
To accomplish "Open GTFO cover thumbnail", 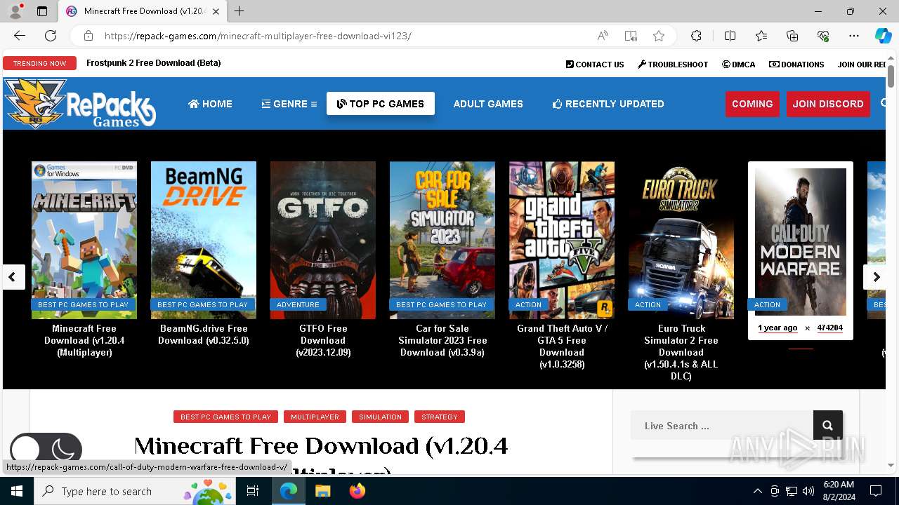I will [323, 240].
